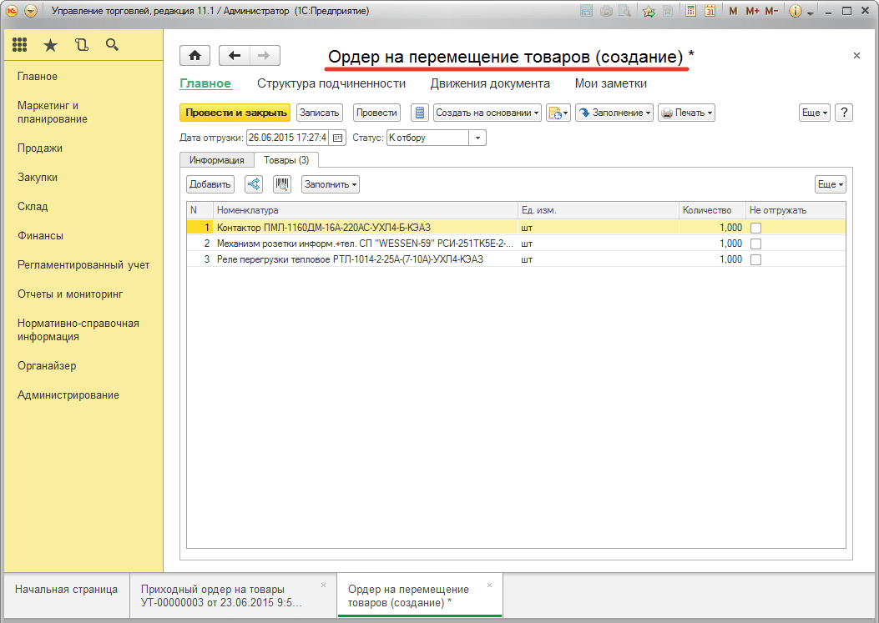Open the History icon in the sidebar
The width and height of the screenshot is (879, 623).
click(x=81, y=45)
